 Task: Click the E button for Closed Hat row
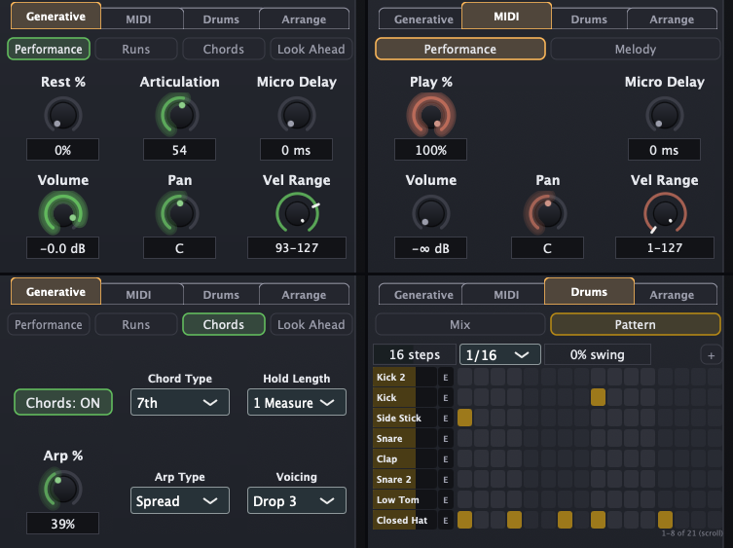(446, 521)
